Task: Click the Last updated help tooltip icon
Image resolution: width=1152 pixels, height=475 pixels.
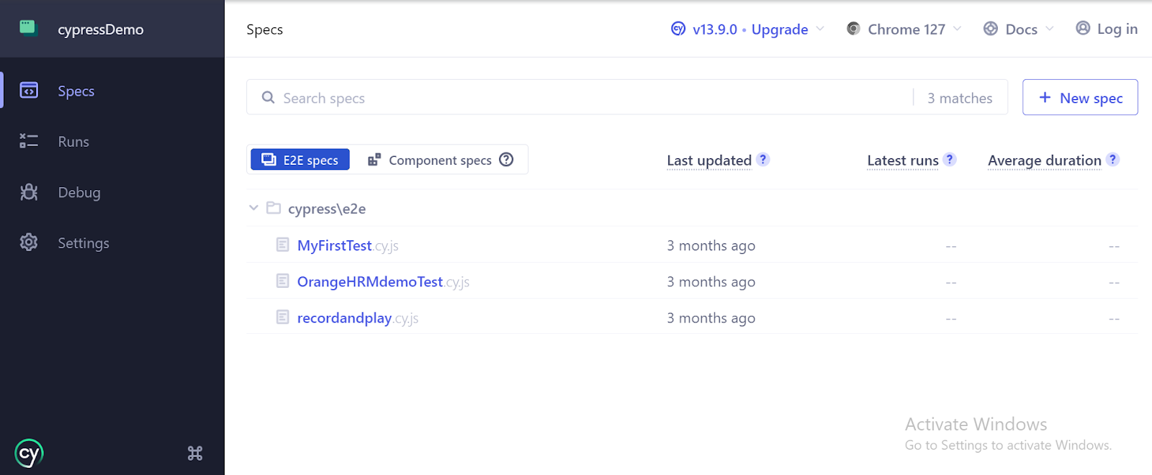Action: pyautogui.click(x=763, y=160)
